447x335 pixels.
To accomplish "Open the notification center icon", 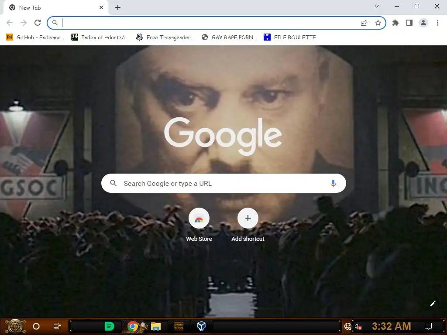I will (428, 326).
